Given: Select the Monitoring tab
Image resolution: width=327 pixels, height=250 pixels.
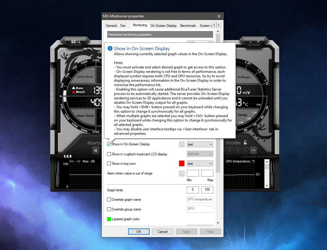Looking at the screenshot, I should [140, 25].
